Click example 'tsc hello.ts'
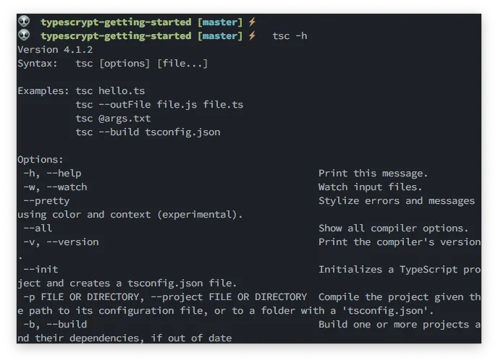Image resolution: width=498 pixels, height=363 pixels. point(110,91)
